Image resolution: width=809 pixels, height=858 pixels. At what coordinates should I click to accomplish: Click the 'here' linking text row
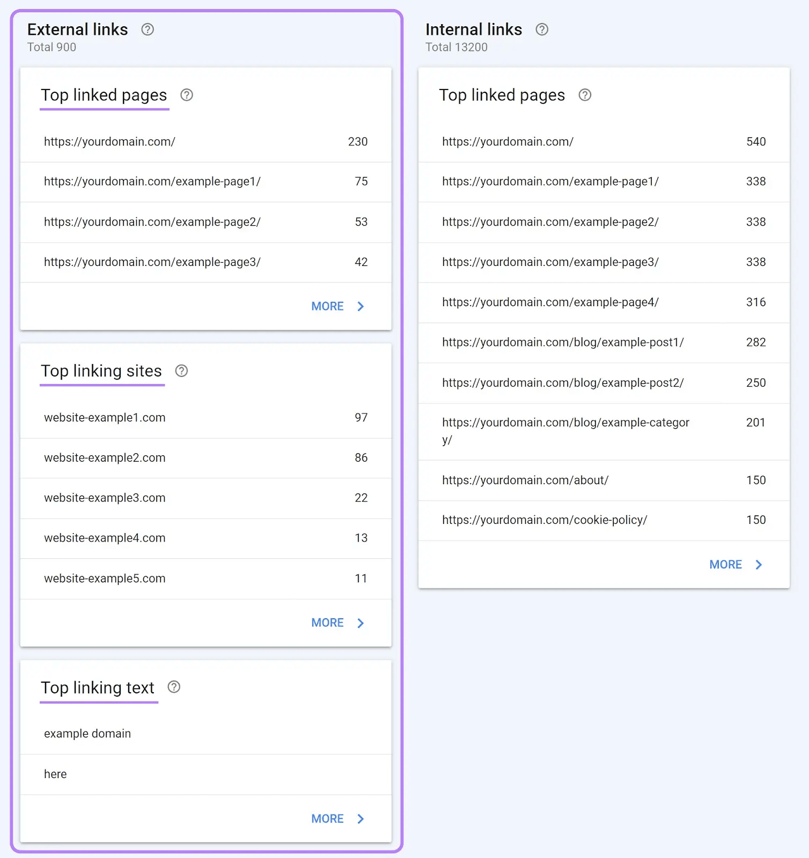[x=206, y=774]
